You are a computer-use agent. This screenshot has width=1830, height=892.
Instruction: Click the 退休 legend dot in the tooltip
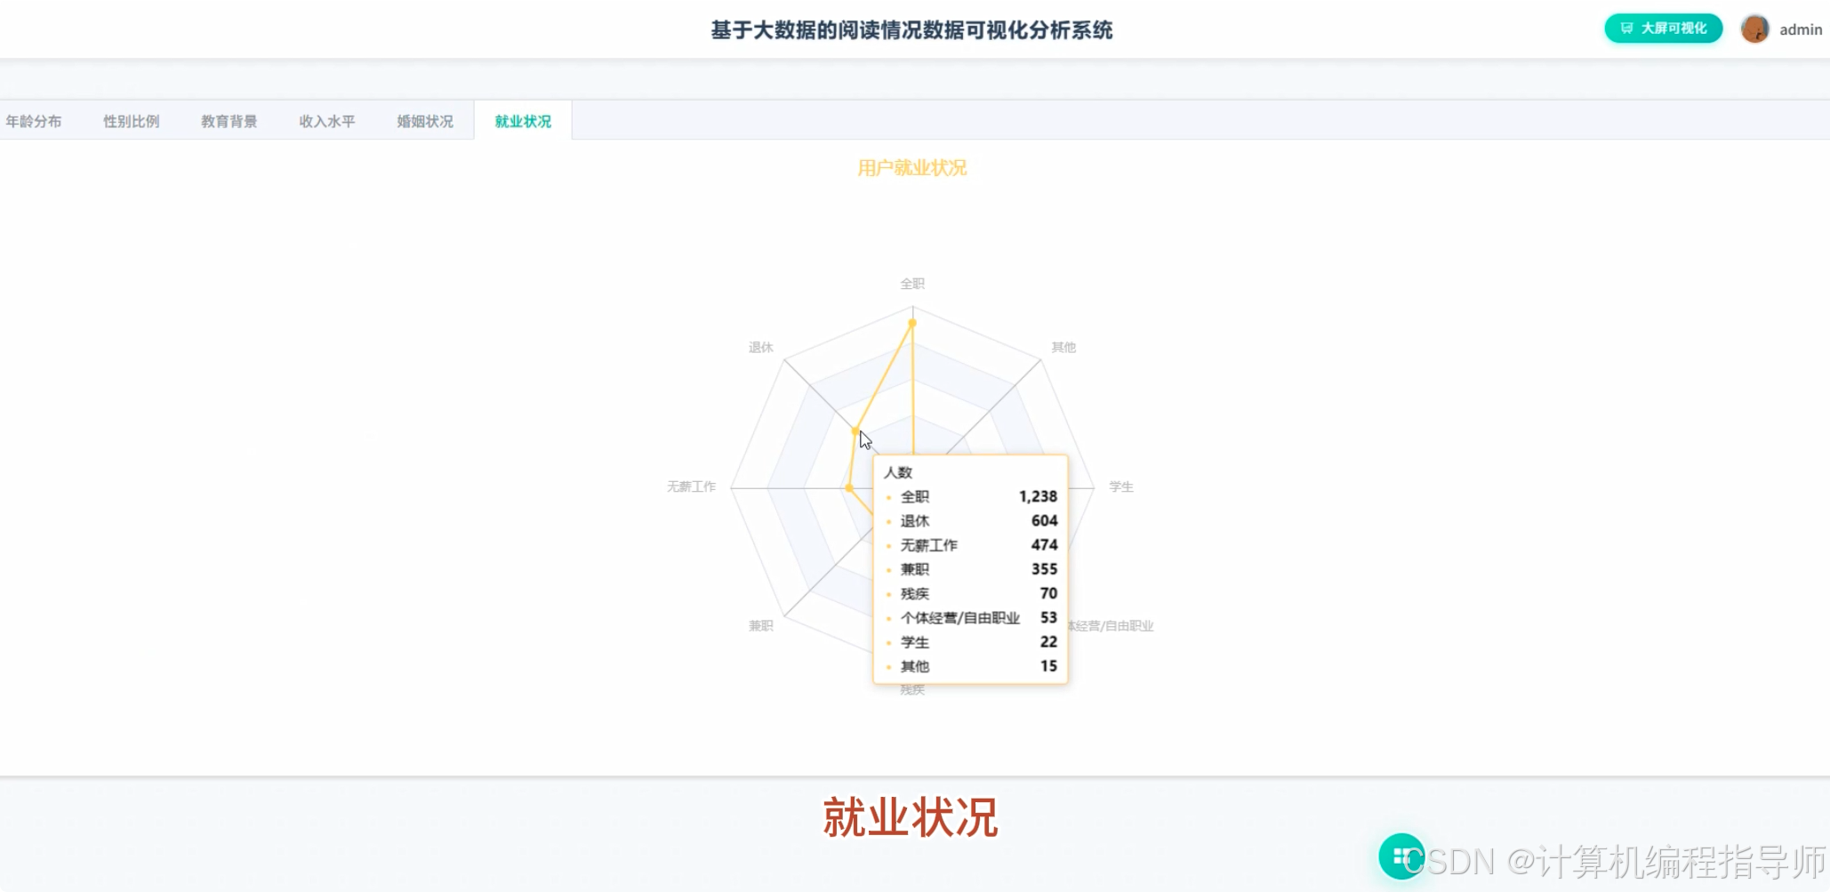890,521
